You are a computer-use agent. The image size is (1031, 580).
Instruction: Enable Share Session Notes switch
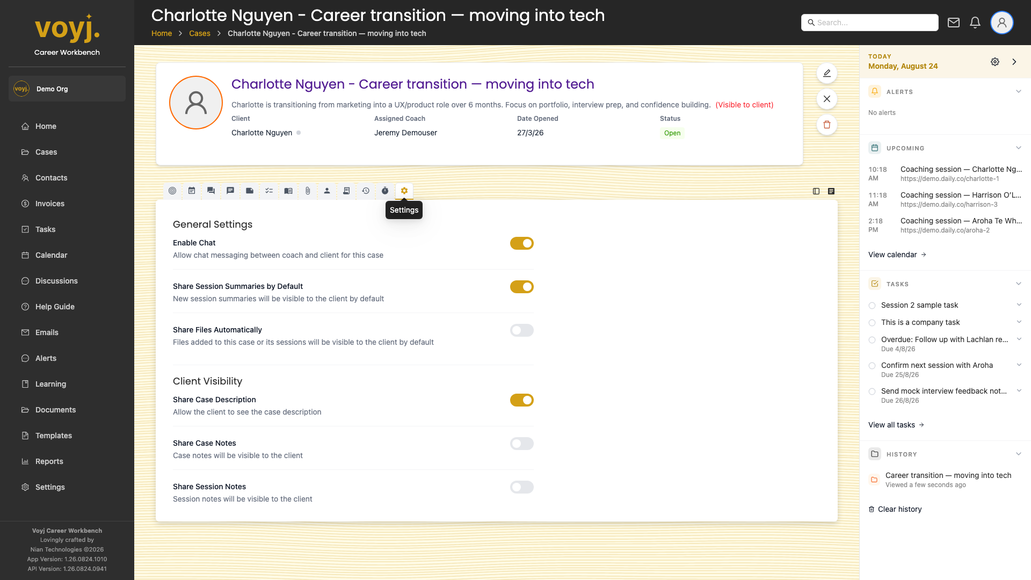pyautogui.click(x=522, y=487)
